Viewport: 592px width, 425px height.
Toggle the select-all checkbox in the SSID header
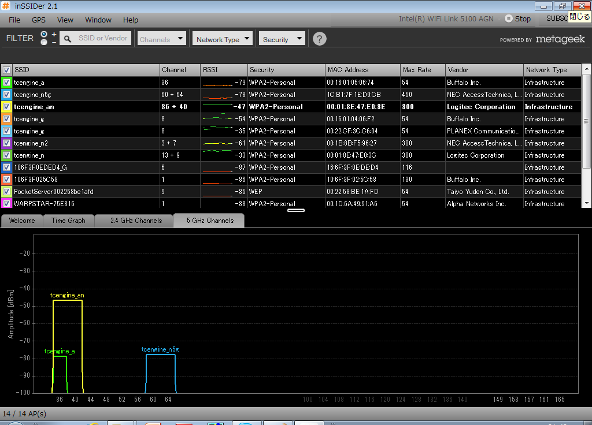tap(6, 70)
